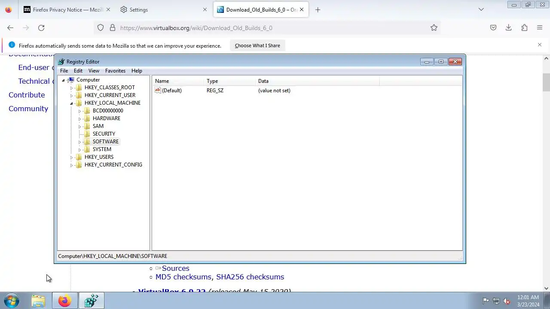Viewport: 550px width, 309px height.
Task: Open the Windows Start orb
Action: click(x=12, y=301)
